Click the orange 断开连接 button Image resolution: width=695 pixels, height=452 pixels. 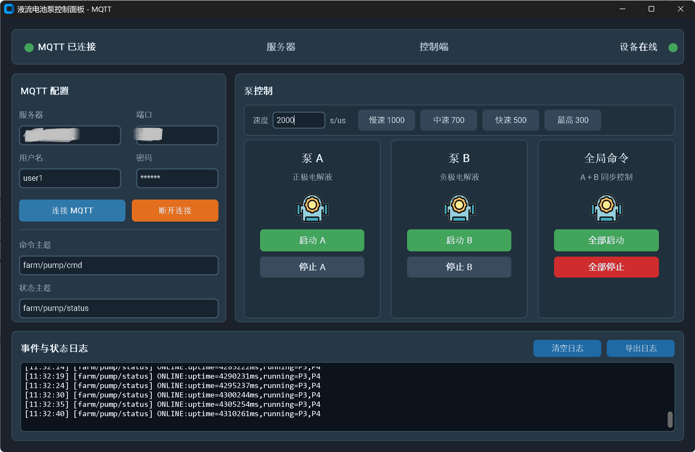(x=175, y=210)
